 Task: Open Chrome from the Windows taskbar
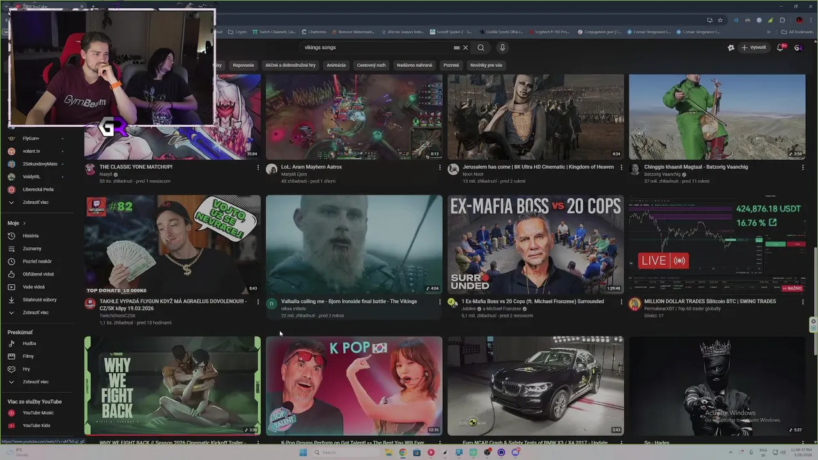(403, 452)
